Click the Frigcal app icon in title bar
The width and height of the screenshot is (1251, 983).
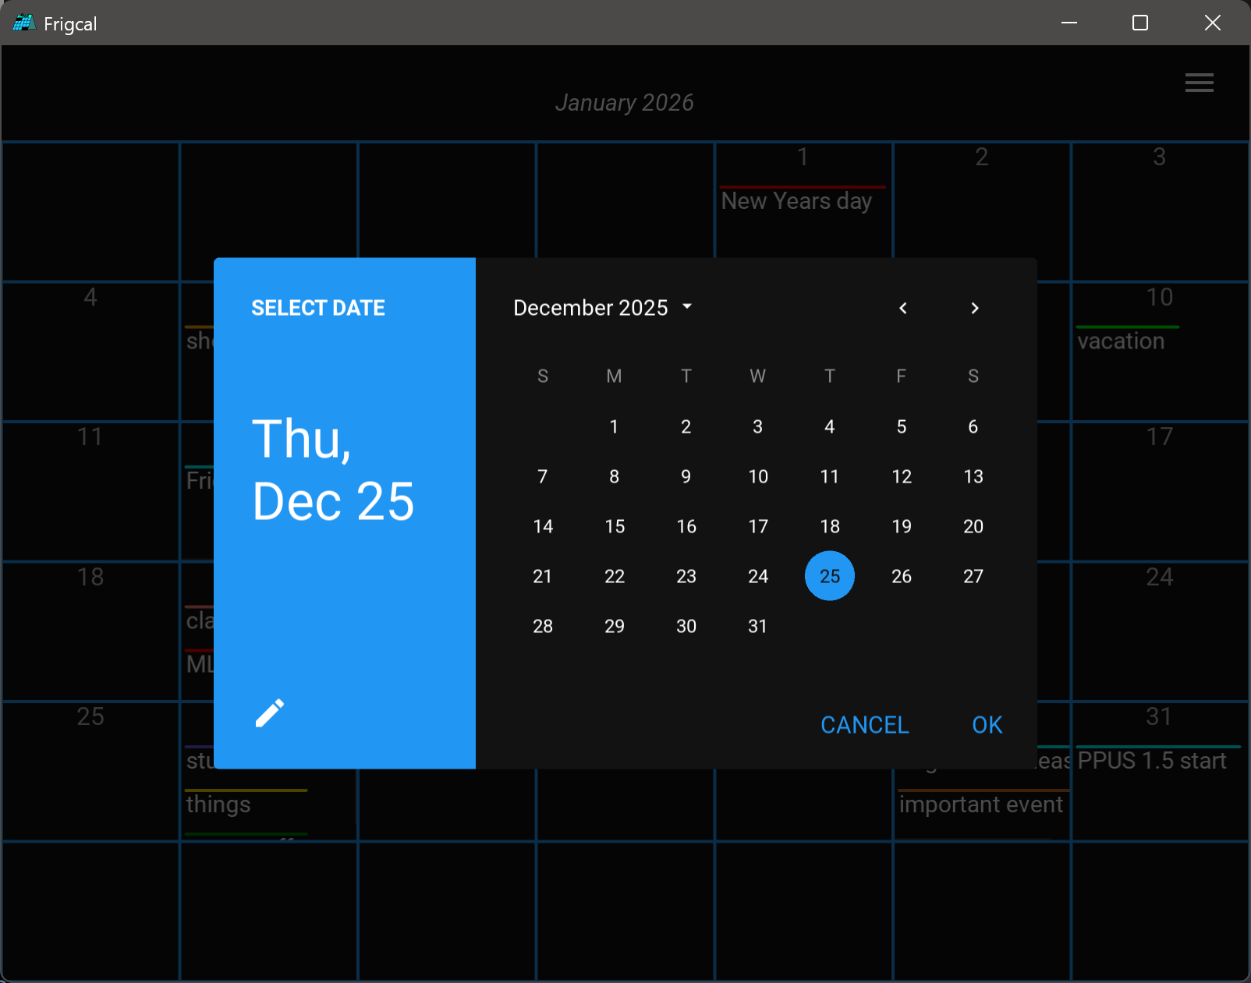point(23,23)
